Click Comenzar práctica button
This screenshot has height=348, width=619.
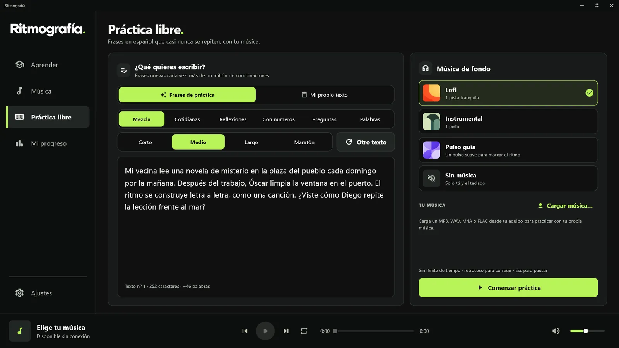tap(508, 288)
